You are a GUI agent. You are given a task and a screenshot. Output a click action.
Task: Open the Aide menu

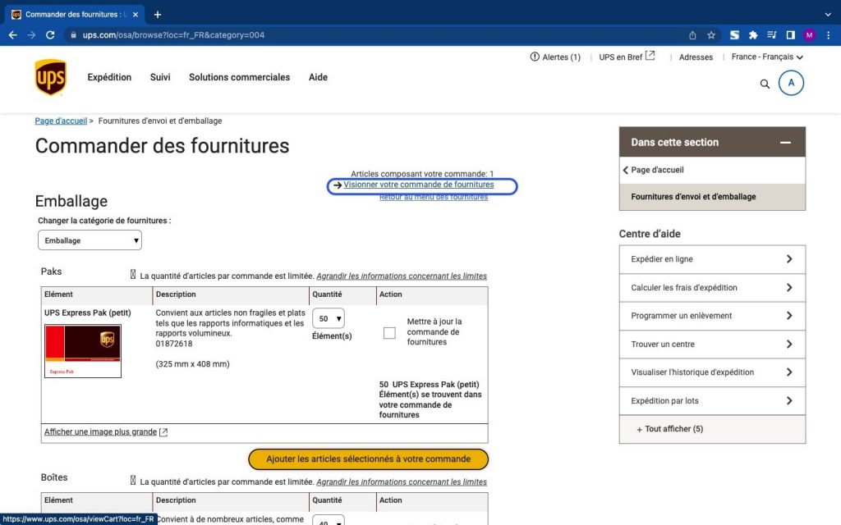tap(318, 77)
